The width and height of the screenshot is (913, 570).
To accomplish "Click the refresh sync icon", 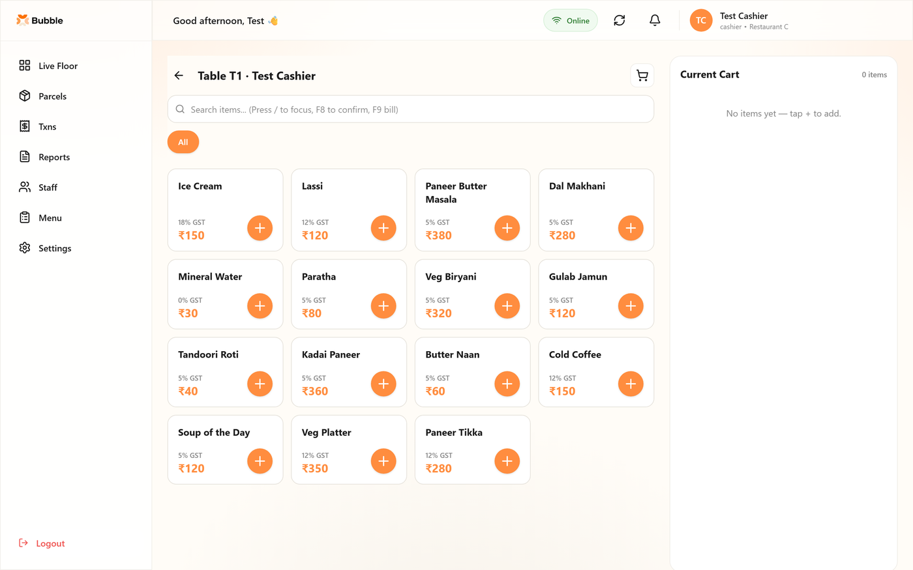I will click(620, 21).
